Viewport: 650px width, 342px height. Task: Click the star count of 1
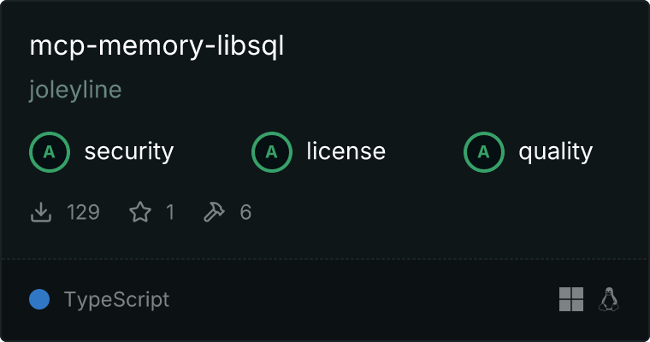tap(170, 212)
